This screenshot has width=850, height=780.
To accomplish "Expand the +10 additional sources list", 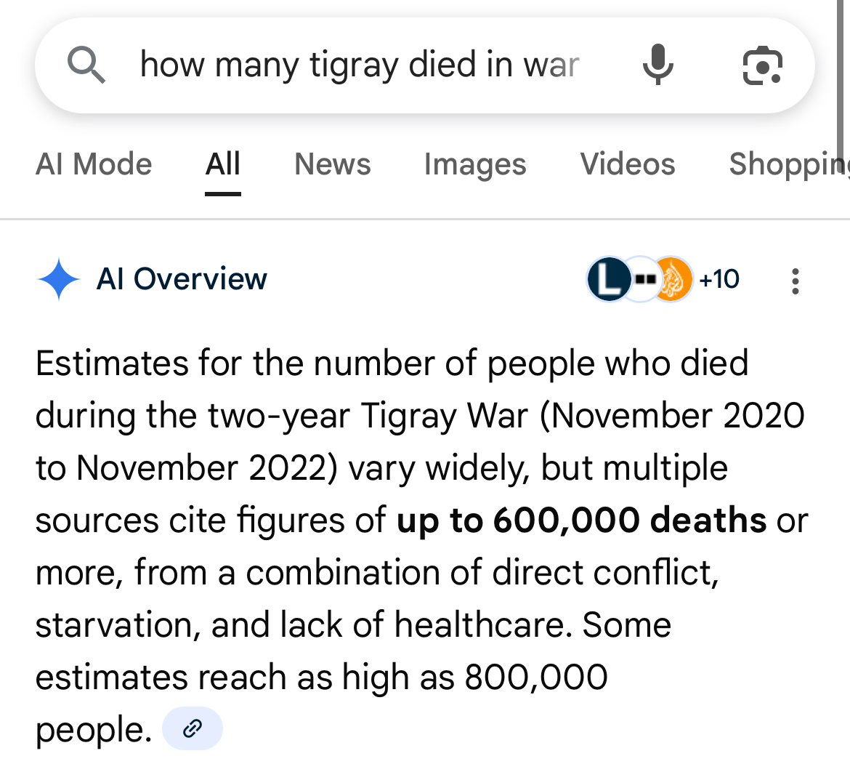I will click(x=719, y=279).
